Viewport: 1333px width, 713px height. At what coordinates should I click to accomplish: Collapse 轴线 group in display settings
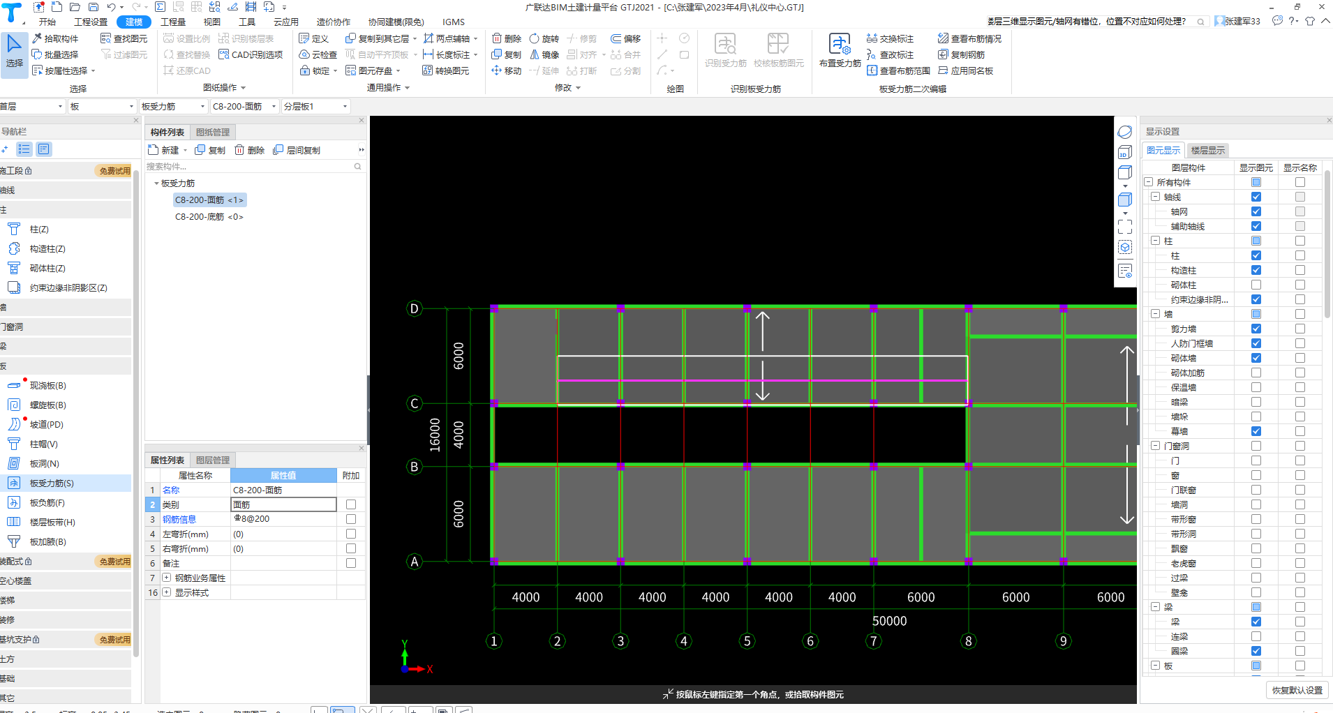1155,197
